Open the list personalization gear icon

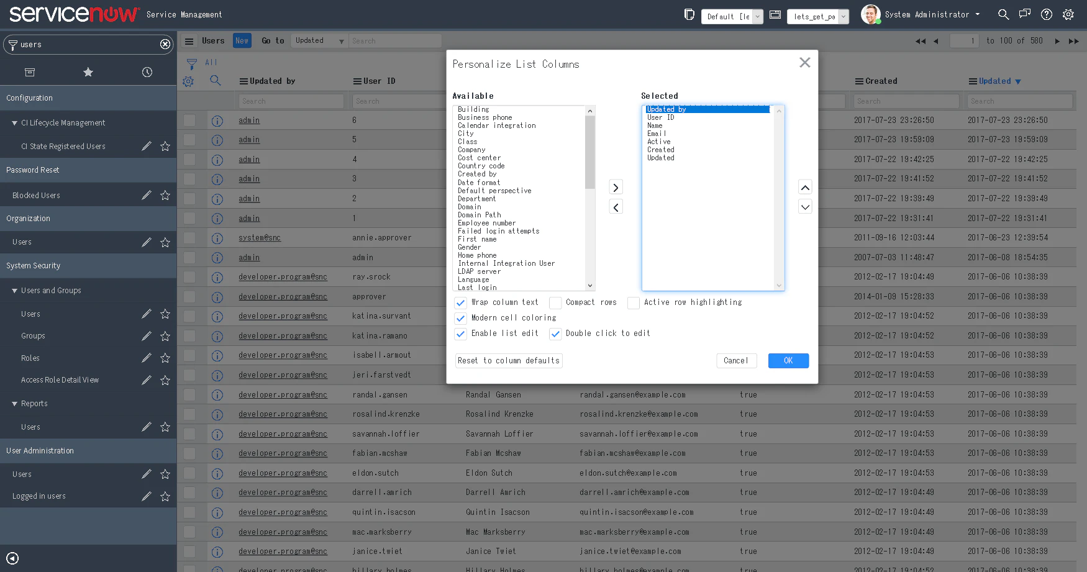pyautogui.click(x=188, y=81)
